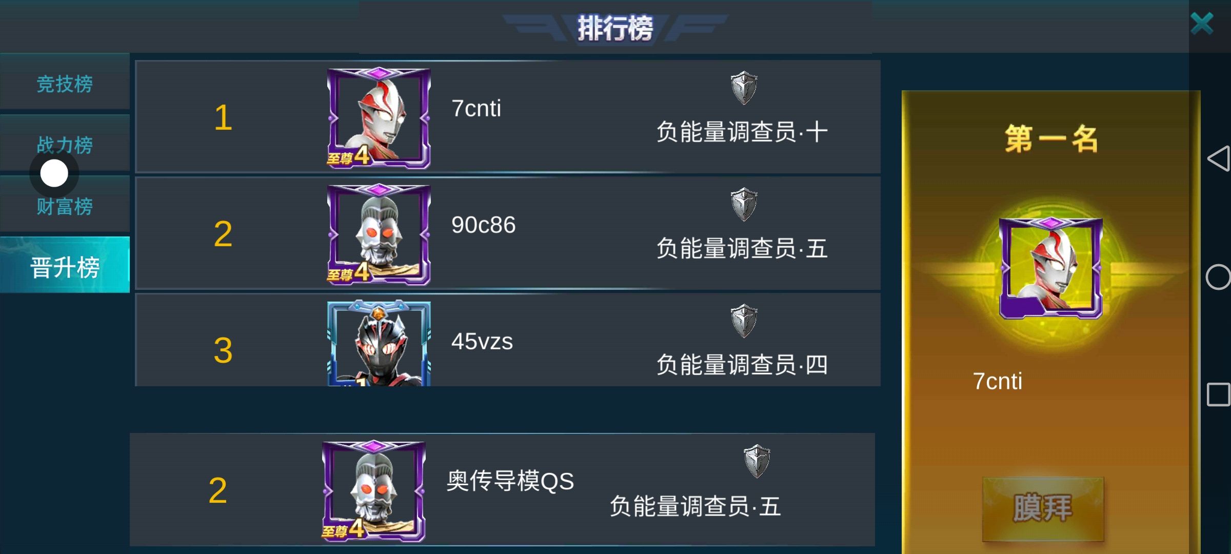
Task: Select the 财富榜 tab
Action: click(x=65, y=206)
